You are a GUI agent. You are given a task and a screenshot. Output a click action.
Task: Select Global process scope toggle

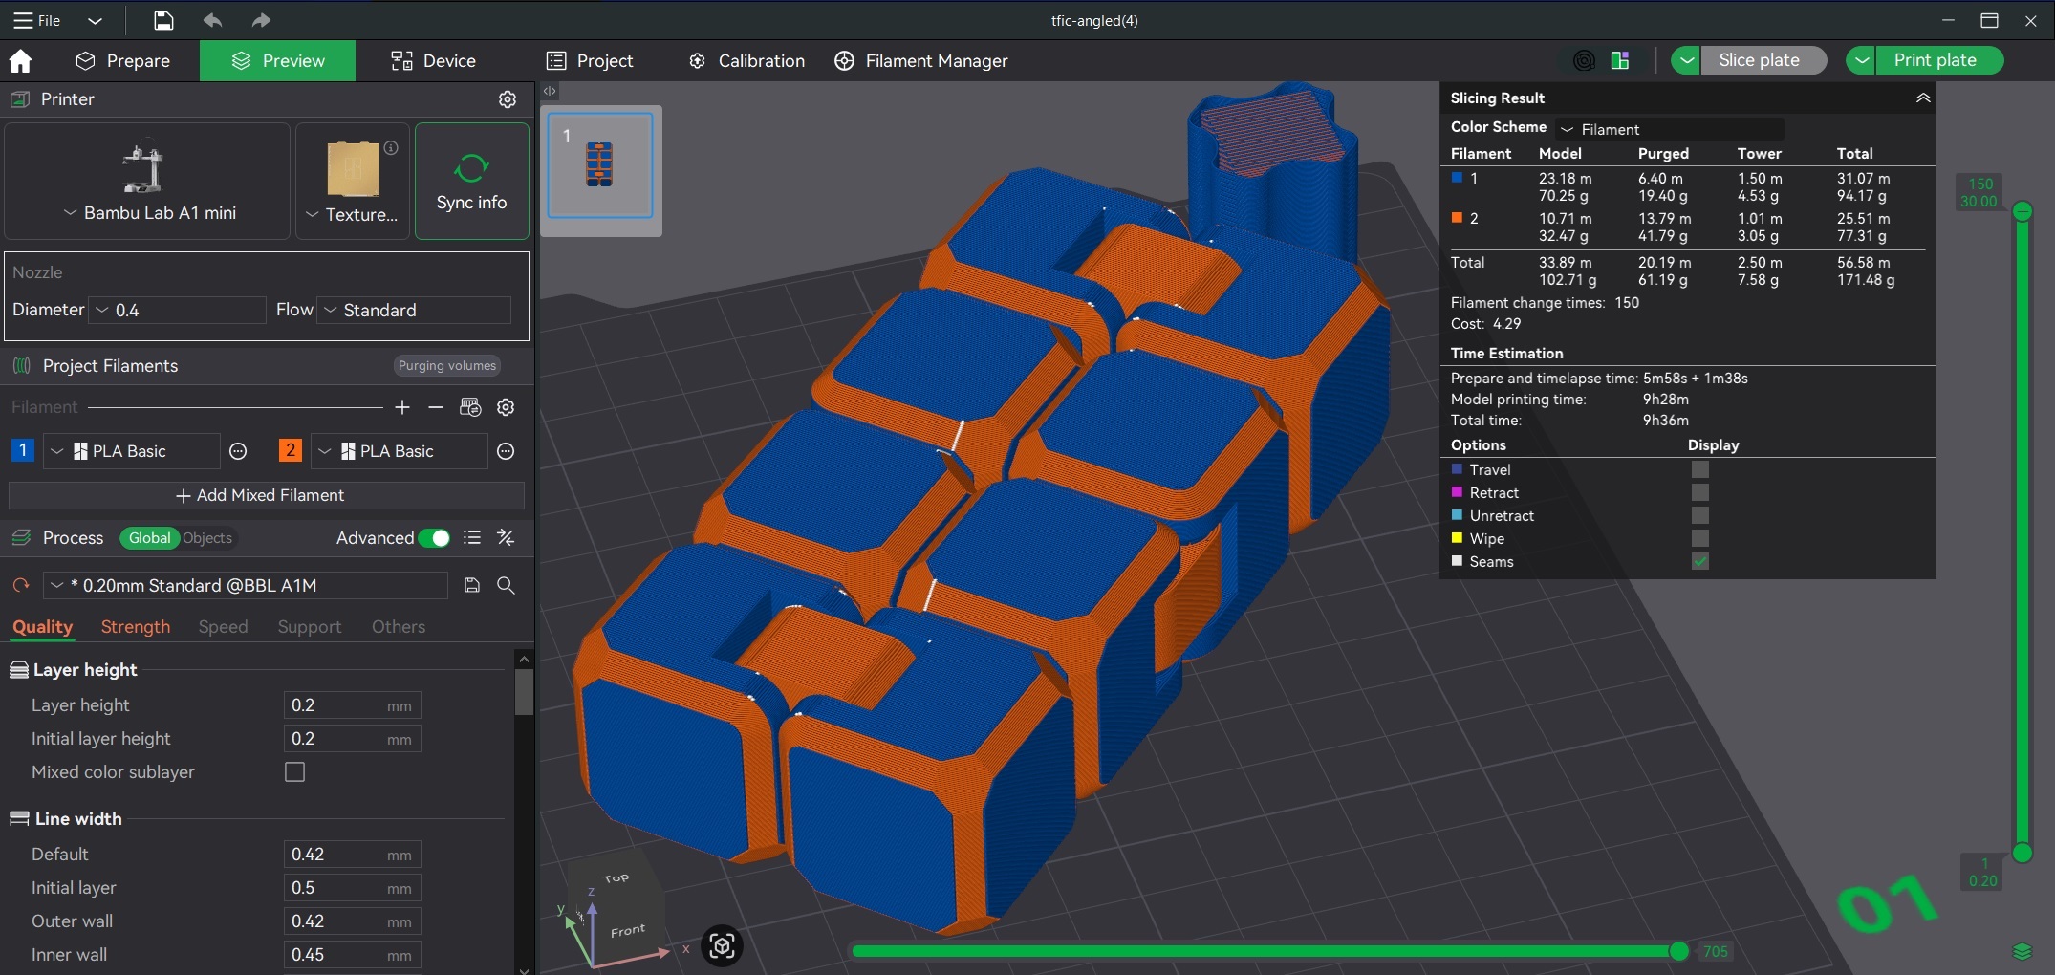pyautogui.click(x=149, y=538)
